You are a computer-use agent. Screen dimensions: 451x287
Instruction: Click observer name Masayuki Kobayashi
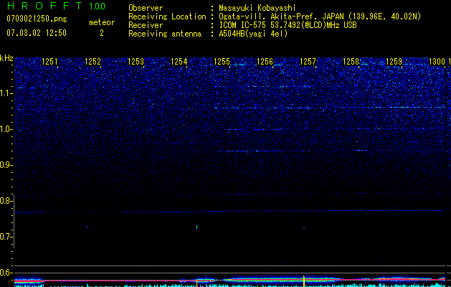[257, 8]
